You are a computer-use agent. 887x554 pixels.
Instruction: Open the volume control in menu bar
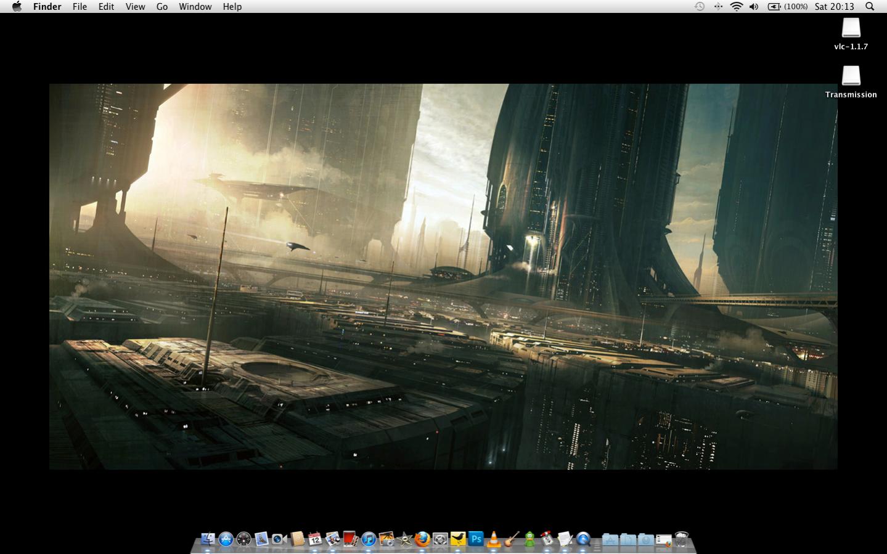[x=754, y=6]
